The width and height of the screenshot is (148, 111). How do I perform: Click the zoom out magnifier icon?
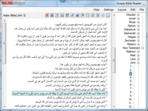coord(93,15)
